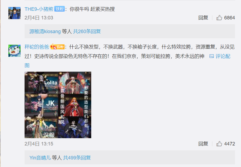Visit 源稚清kiosang's profile

[x=45, y=32]
